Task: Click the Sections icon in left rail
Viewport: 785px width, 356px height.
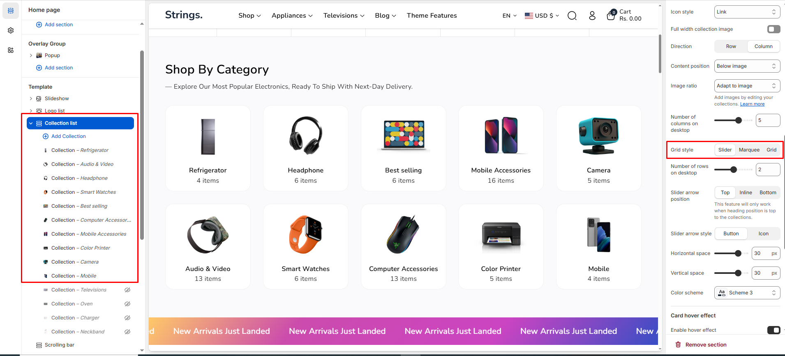Action: pos(11,11)
